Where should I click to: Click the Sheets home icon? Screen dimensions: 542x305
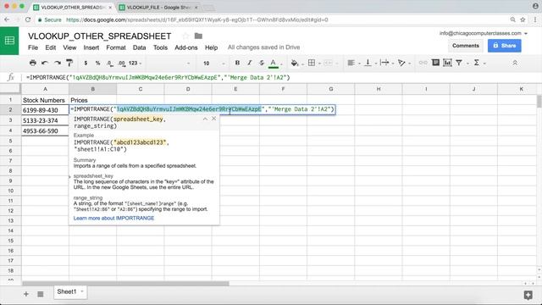point(9,41)
